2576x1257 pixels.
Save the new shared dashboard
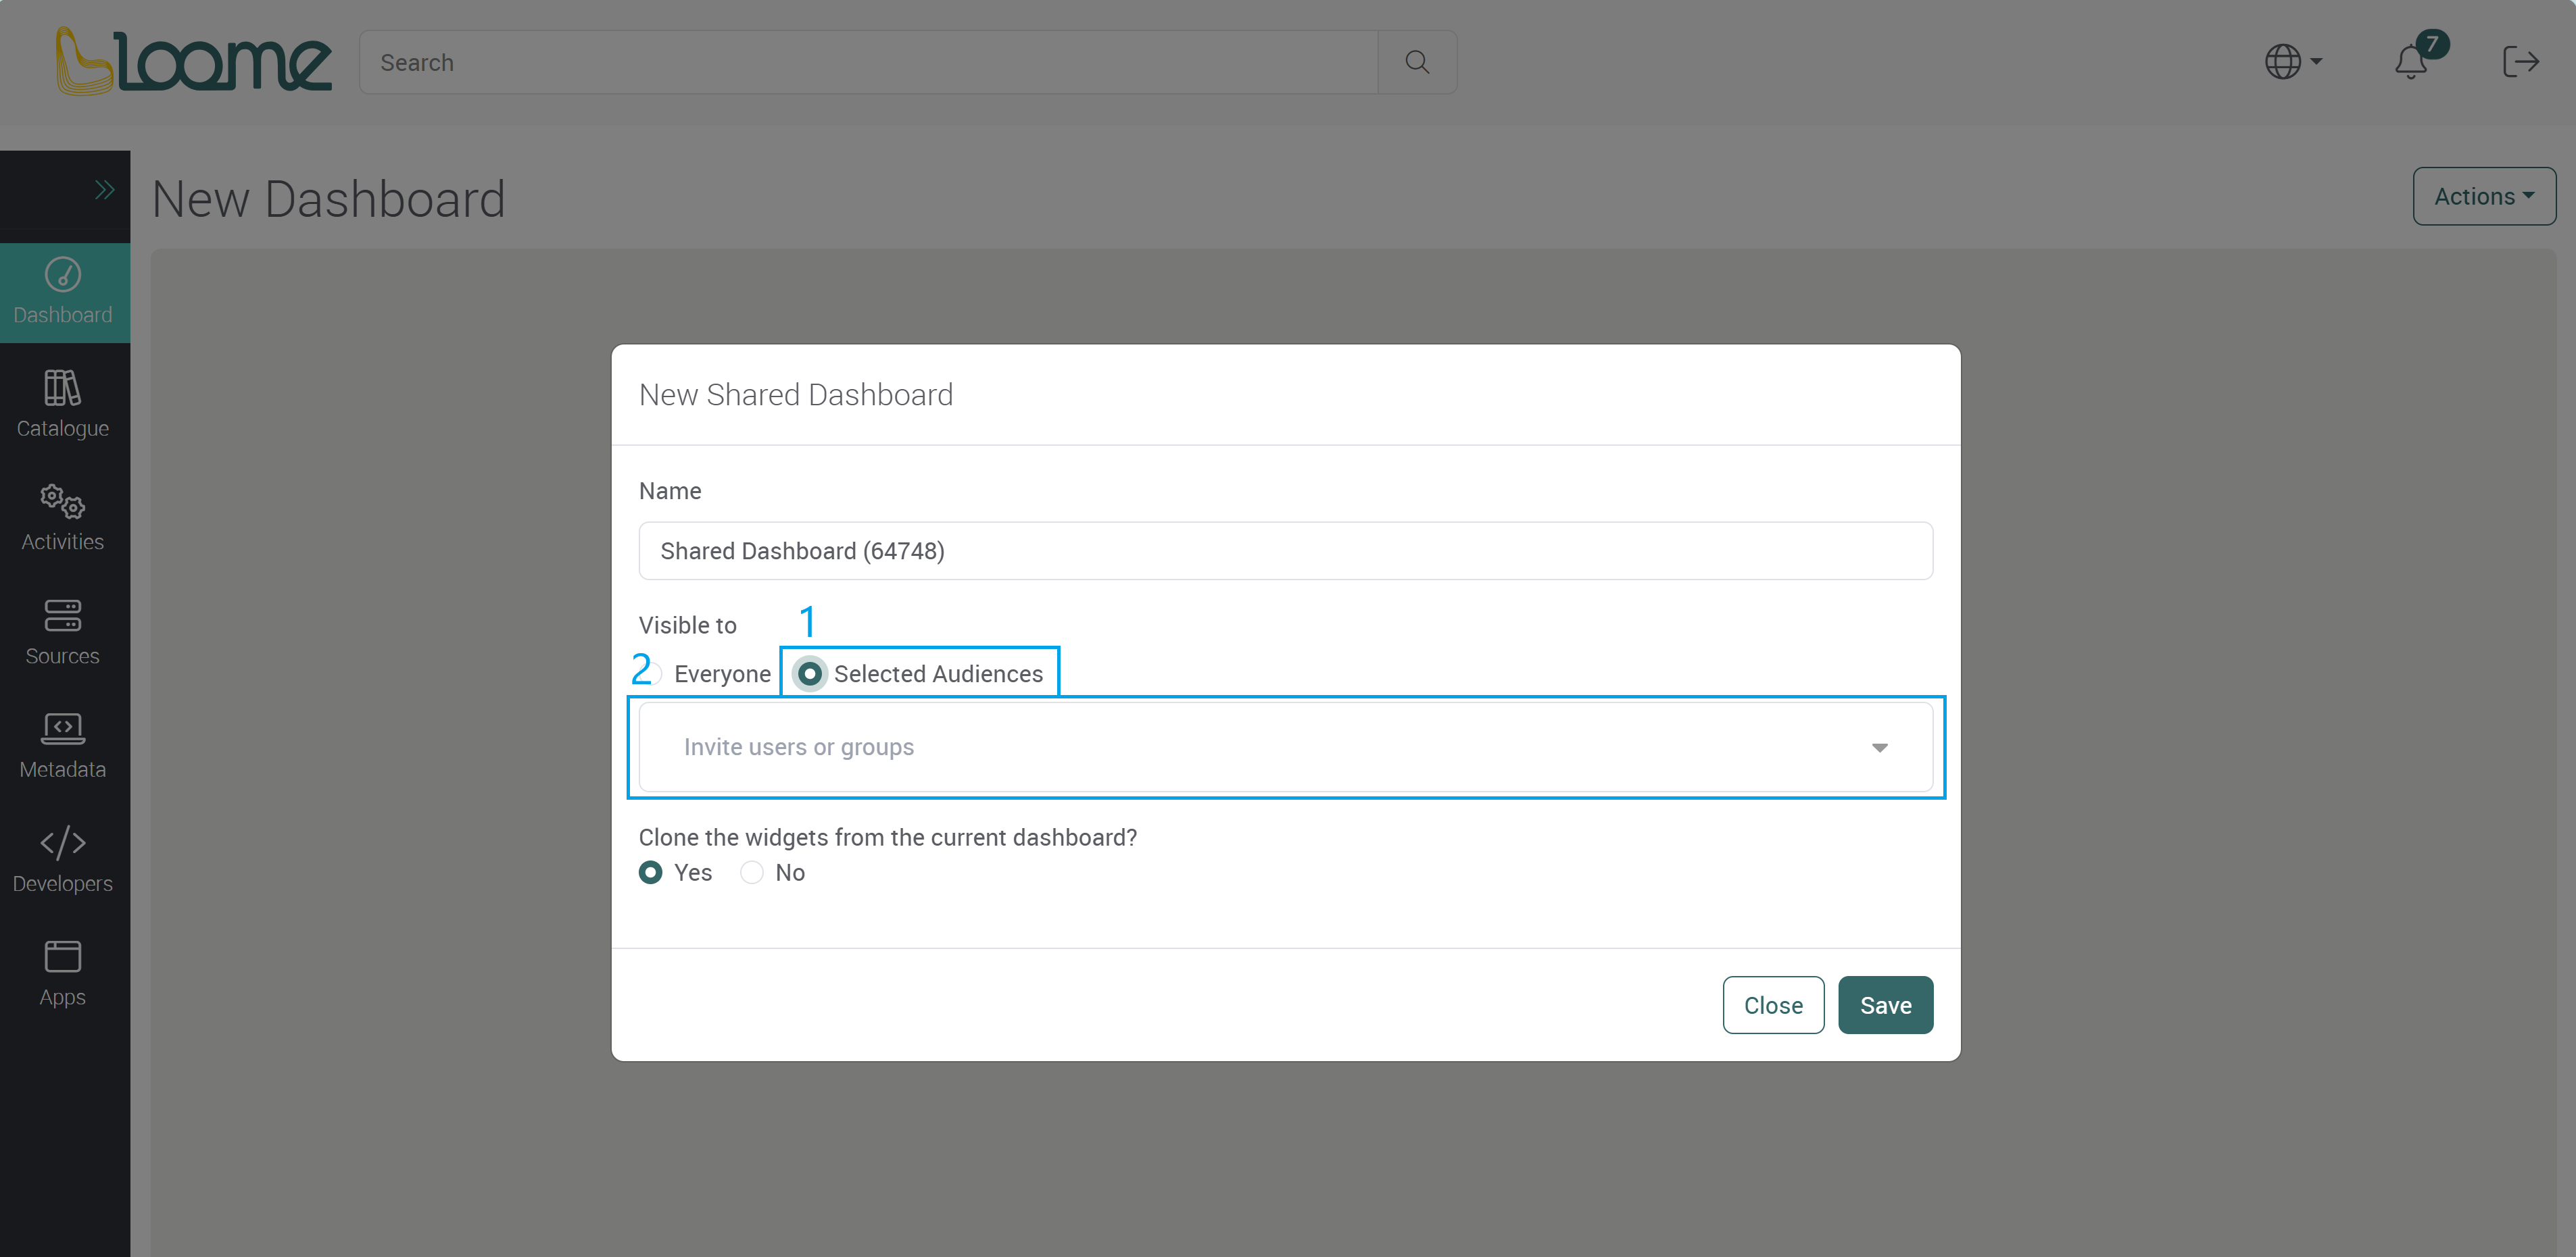[1885, 1004]
